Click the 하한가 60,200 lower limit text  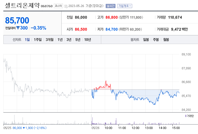pyautogui.click(x=130, y=29)
